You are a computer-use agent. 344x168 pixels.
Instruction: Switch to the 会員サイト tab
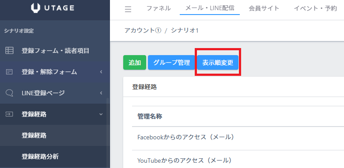point(264,8)
